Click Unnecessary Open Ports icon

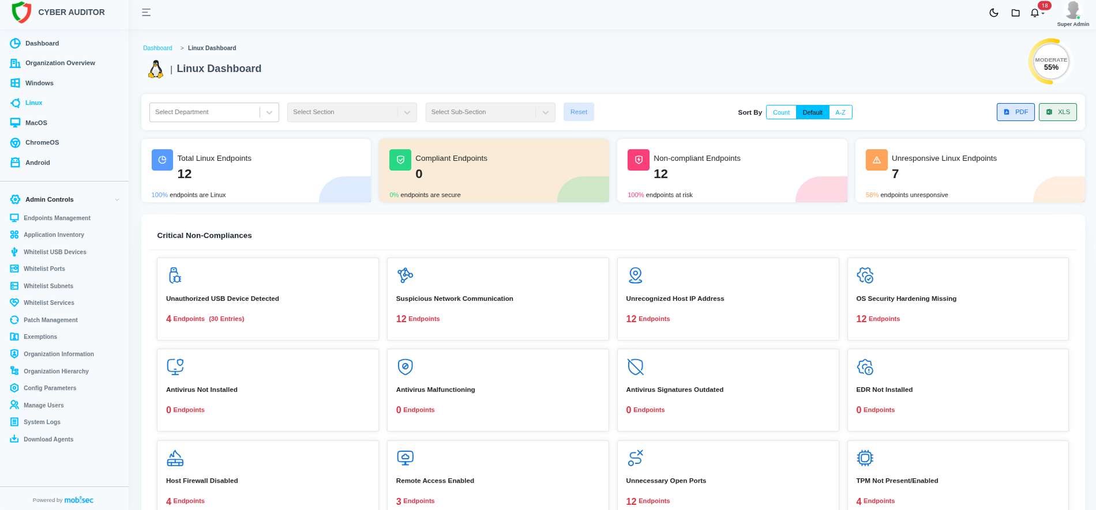click(635, 458)
